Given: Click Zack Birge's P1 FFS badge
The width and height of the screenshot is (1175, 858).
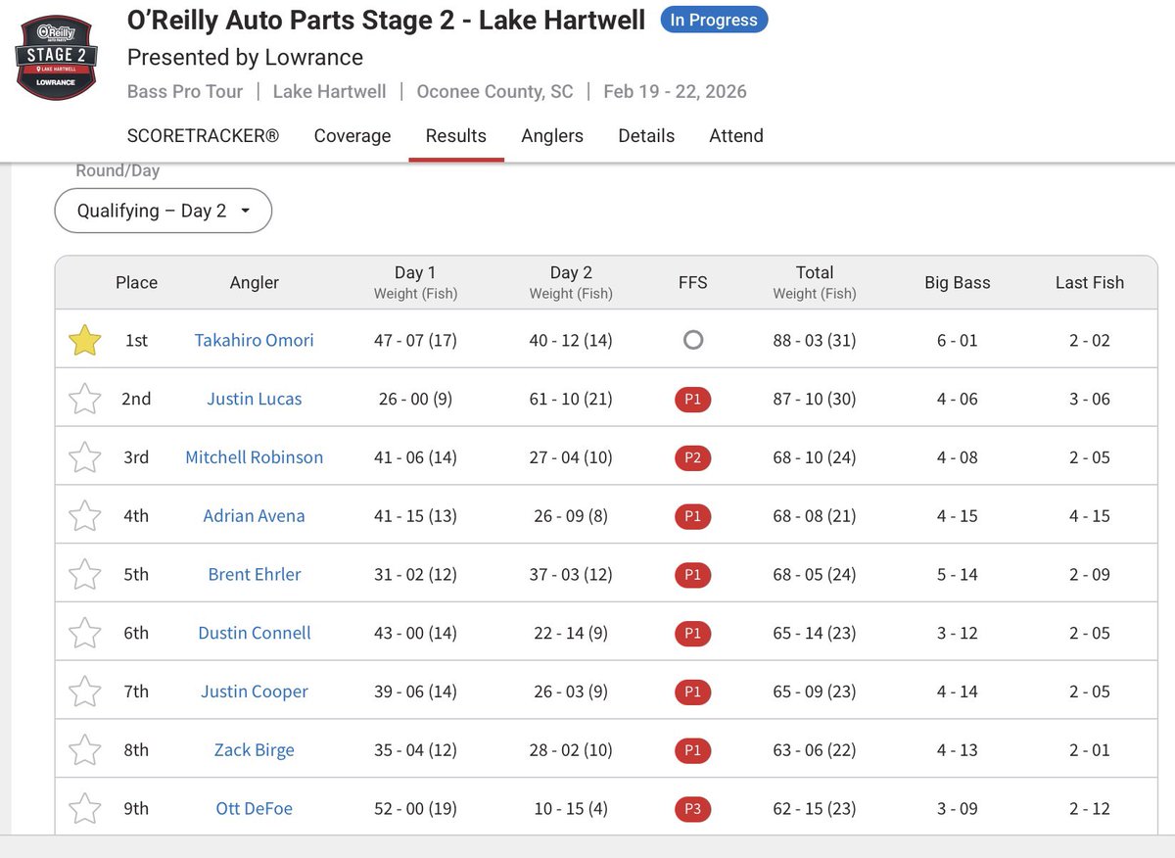Looking at the screenshot, I should [693, 750].
